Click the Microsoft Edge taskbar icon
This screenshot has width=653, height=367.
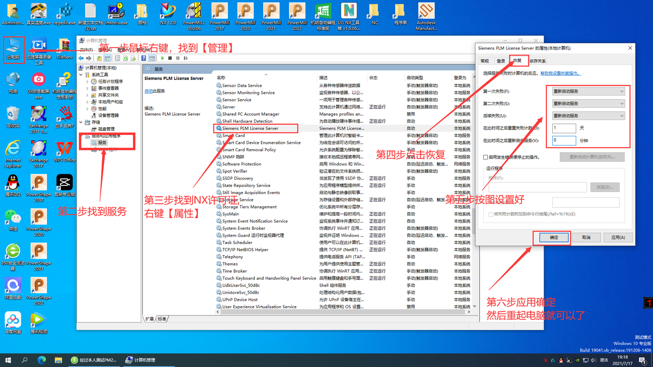(42, 360)
